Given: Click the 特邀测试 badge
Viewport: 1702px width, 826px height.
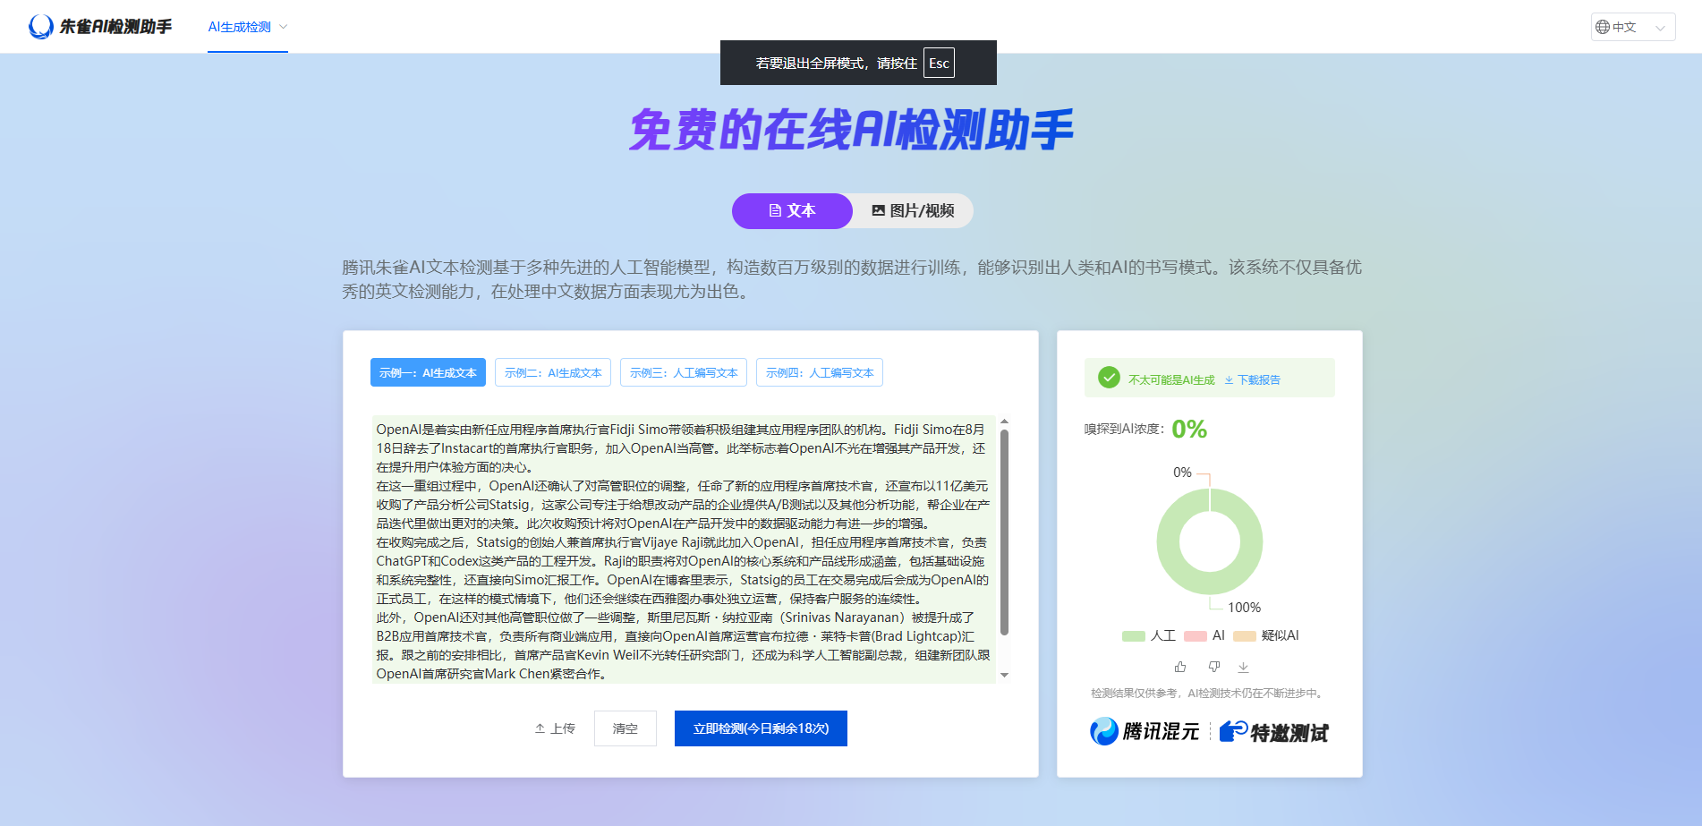Looking at the screenshot, I should point(1273,732).
